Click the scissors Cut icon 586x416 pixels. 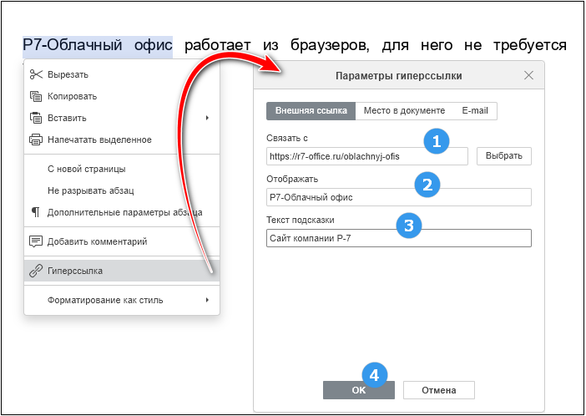36,74
